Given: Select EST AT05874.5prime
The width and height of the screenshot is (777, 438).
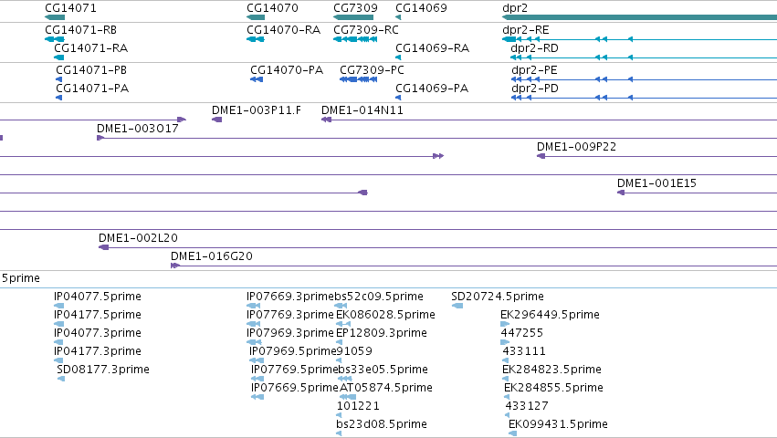Looking at the screenshot, I should pyautogui.click(x=385, y=388).
